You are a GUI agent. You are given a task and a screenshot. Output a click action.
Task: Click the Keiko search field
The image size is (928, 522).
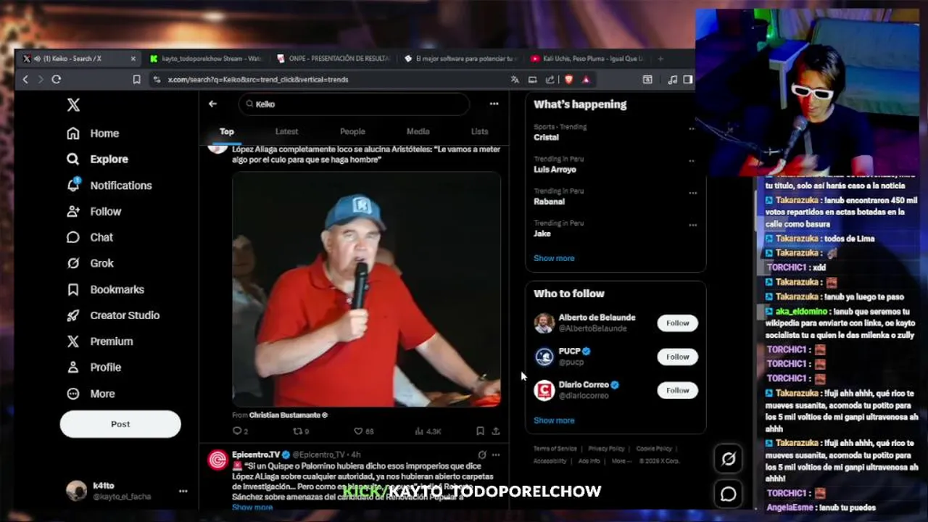coord(354,104)
